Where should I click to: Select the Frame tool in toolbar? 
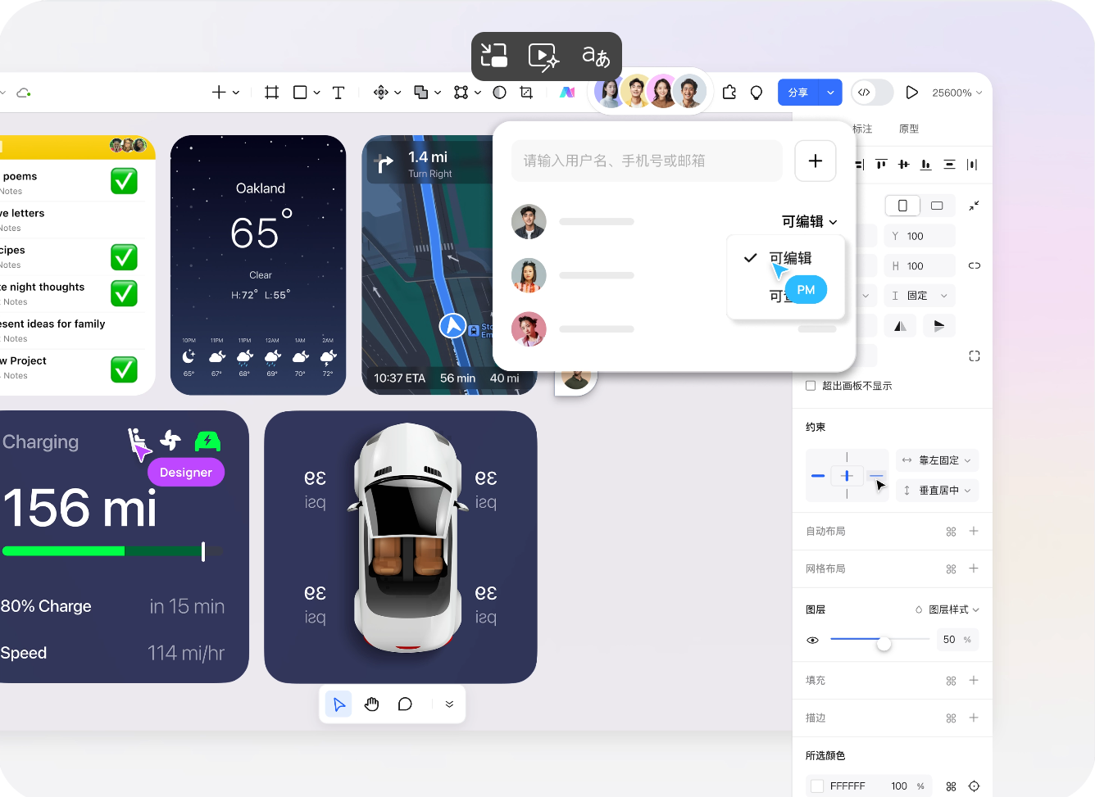point(272,93)
